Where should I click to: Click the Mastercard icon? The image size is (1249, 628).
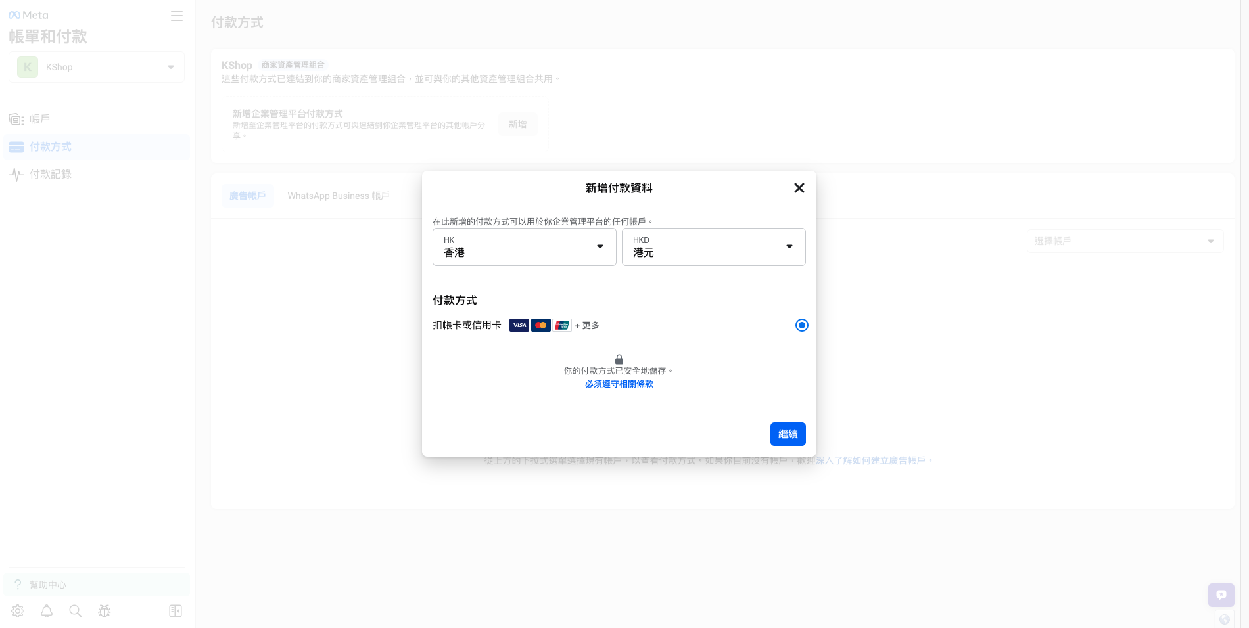tap(541, 325)
